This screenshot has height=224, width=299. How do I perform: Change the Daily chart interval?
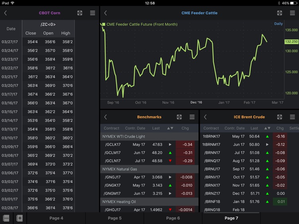point(278,23)
